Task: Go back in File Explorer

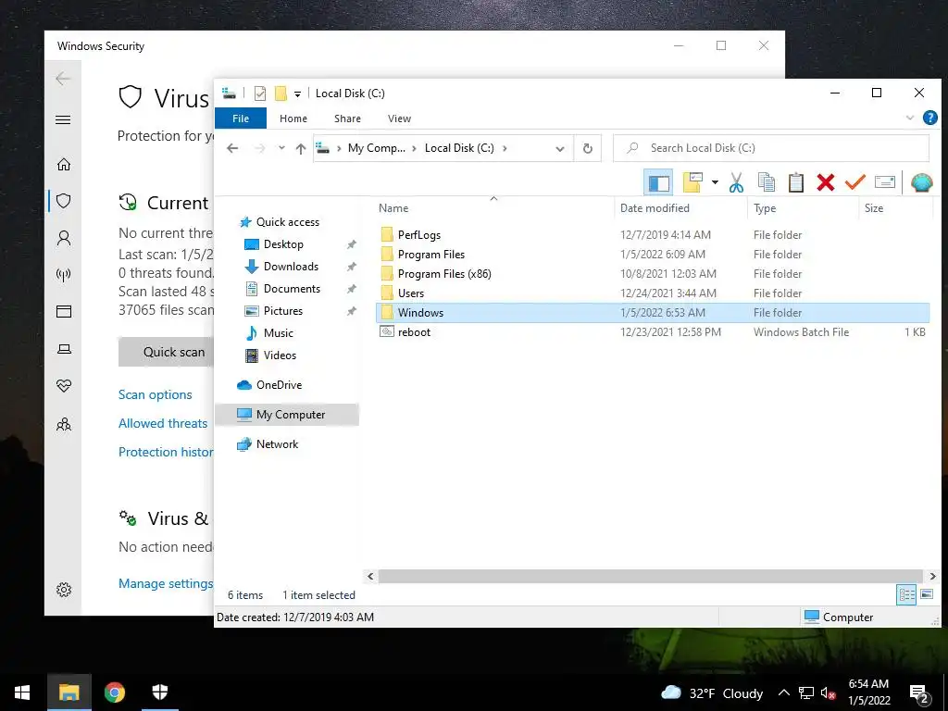Action: click(232, 148)
